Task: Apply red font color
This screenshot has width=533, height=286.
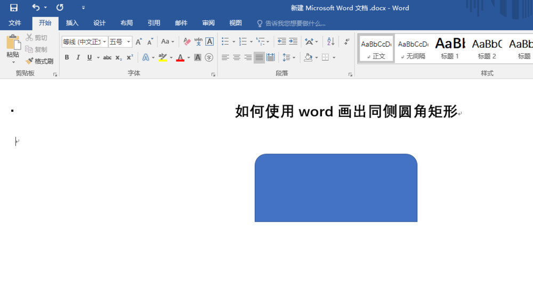Action: click(180, 57)
